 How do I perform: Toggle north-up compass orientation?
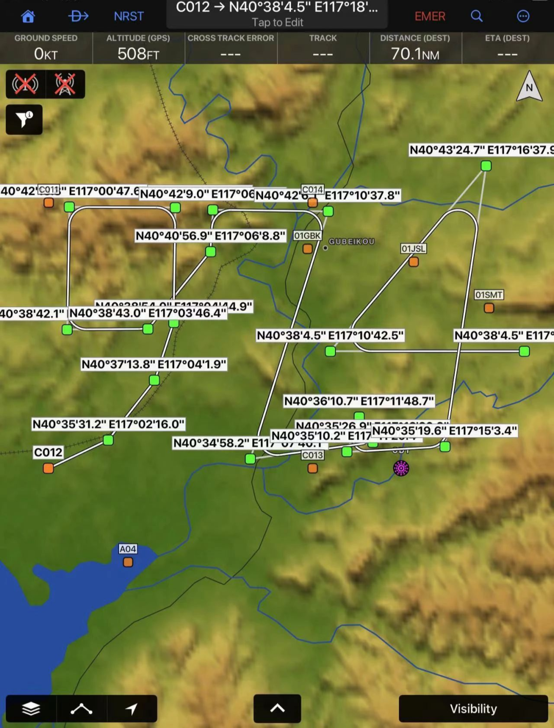[529, 87]
